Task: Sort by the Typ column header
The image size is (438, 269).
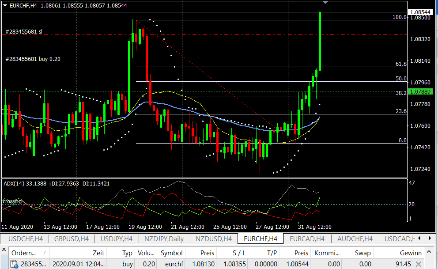Action: pos(121,253)
